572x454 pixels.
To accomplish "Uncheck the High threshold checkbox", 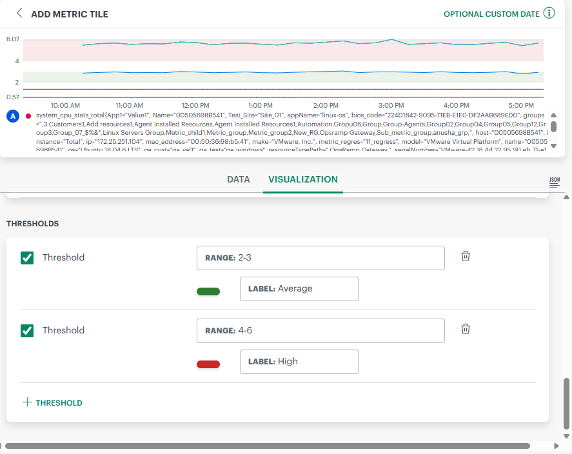I will pos(27,331).
